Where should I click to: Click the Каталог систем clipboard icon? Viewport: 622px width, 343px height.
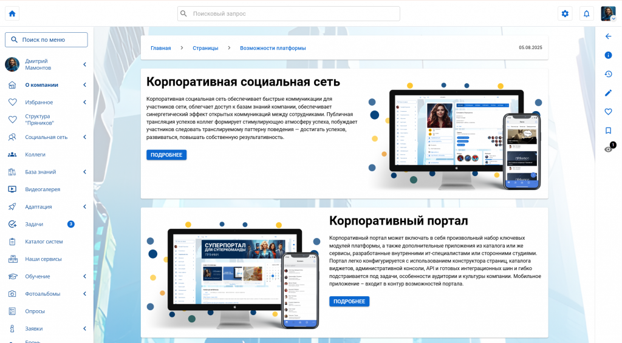pos(12,242)
